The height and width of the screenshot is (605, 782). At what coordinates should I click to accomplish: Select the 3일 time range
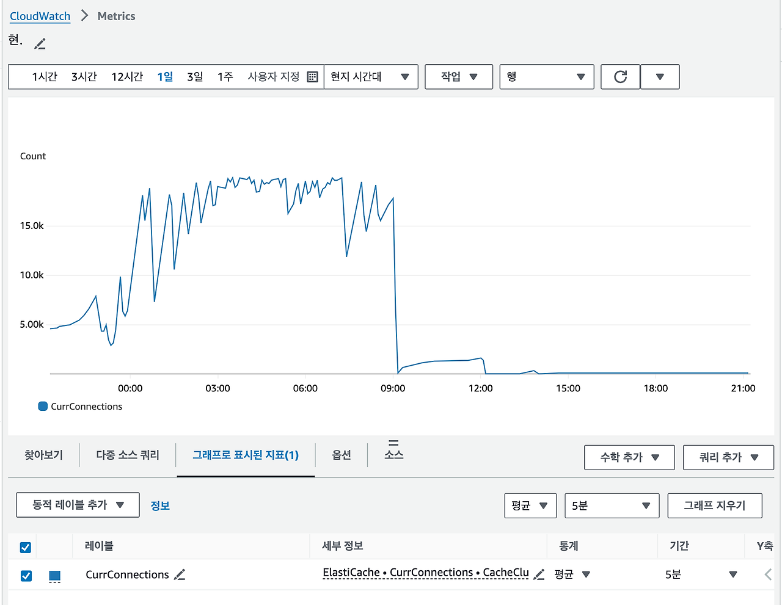coord(195,77)
